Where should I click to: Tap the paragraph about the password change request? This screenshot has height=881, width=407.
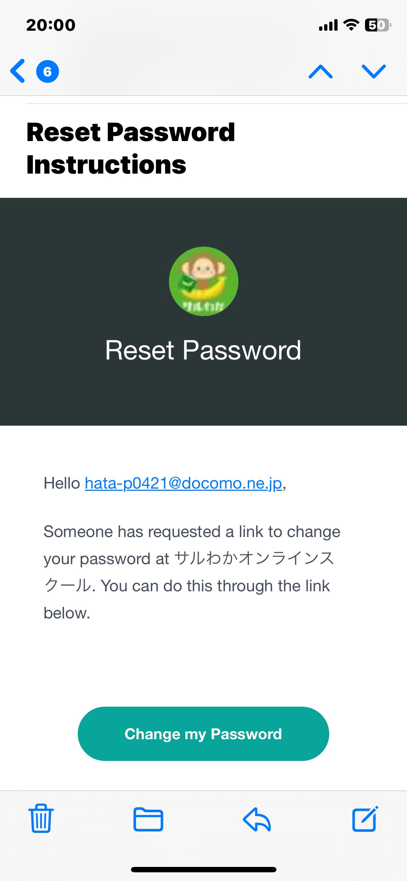[x=192, y=572]
